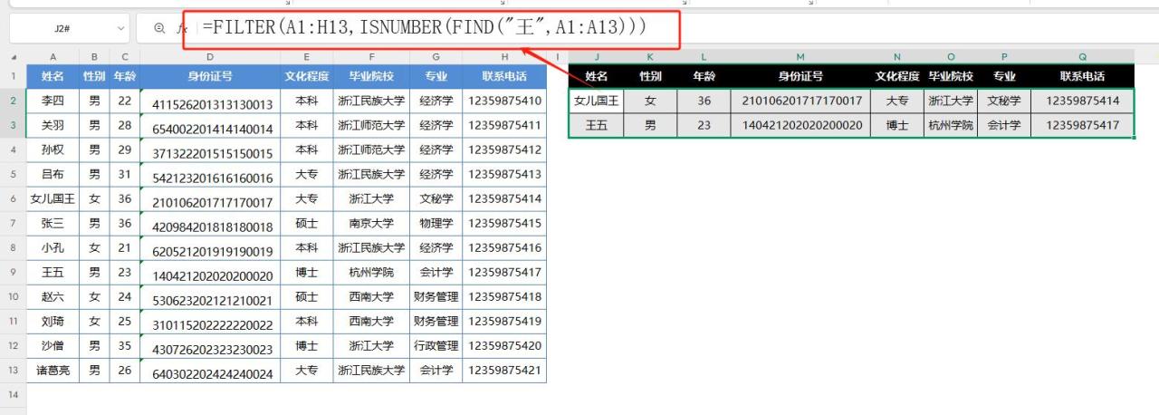The width and height of the screenshot is (1159, 415).
Task: Select column A header
Action: click(53, 57)
